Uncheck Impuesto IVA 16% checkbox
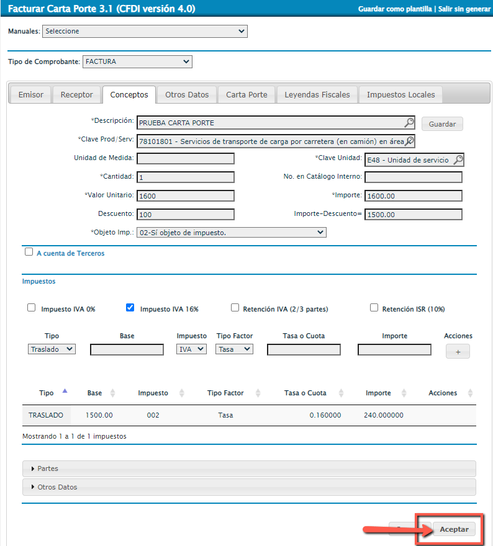493x546 pixels. point(130,308)
